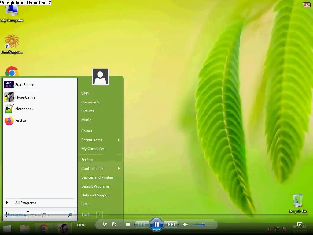Screen dimensions: 313x235
Task: Click the taskbar clock
Action: [300, 229]
